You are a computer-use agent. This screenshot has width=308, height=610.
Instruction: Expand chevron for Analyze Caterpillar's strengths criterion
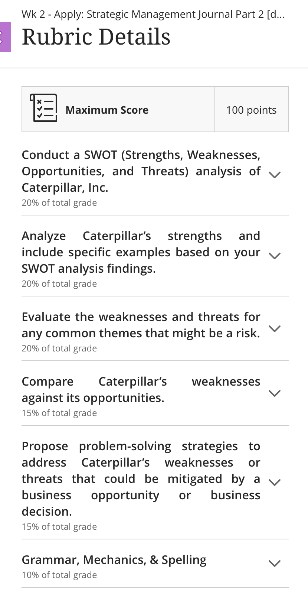click(x=274, y=256)
